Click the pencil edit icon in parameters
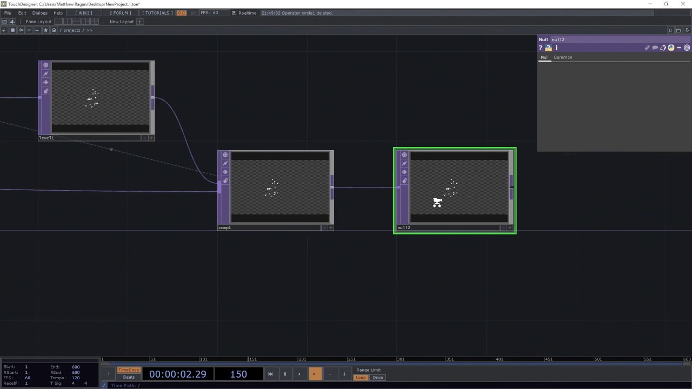Image resolution: width=692 pixels, height=389 pixels. pyautogui.click(x=647, y=48)
